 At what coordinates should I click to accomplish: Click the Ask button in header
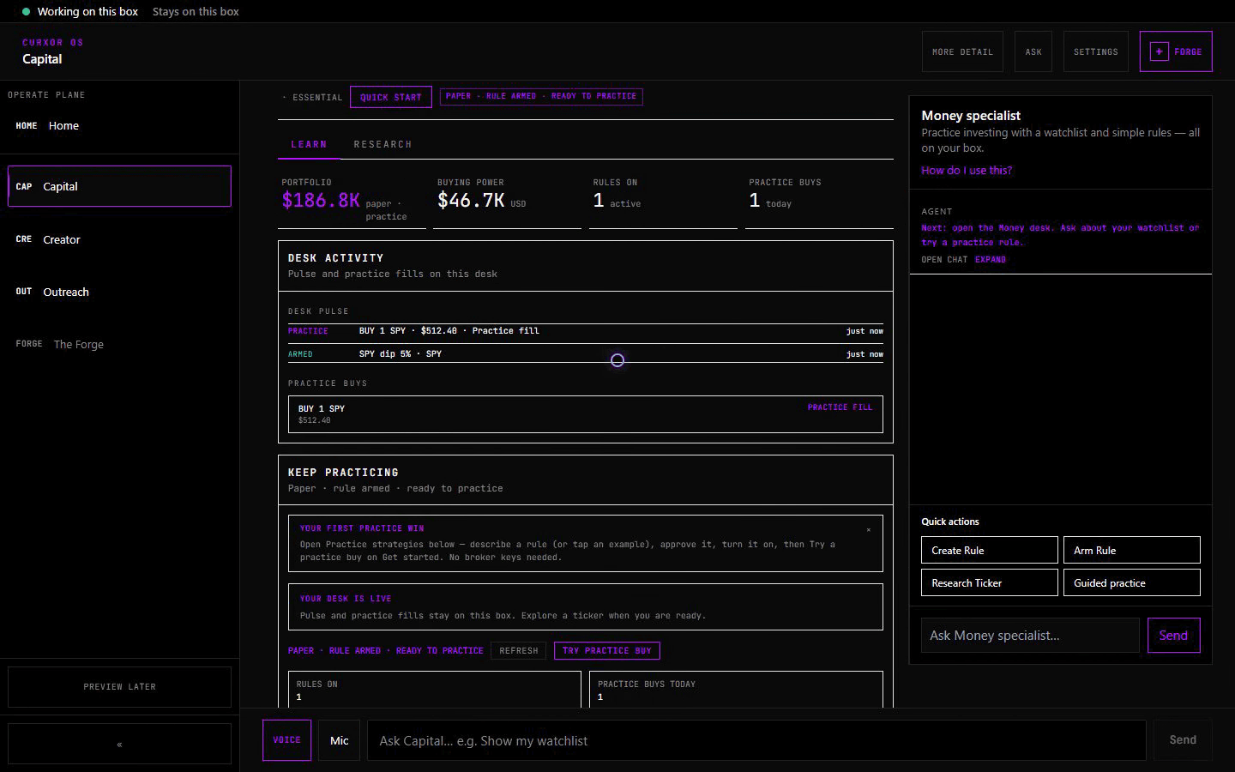pos(1033,51)
